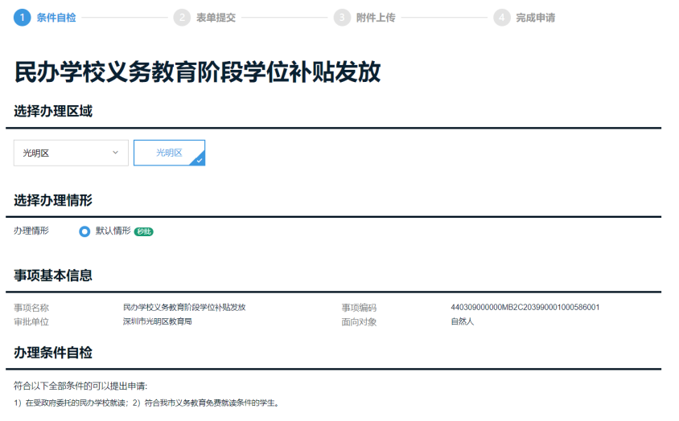Go to the 附件上传 step

(x=376, y=18)
